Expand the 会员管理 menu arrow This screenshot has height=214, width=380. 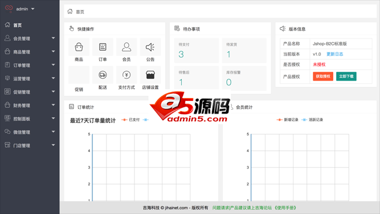(53, 38)
